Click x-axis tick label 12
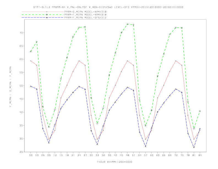 tap(55, 155)
